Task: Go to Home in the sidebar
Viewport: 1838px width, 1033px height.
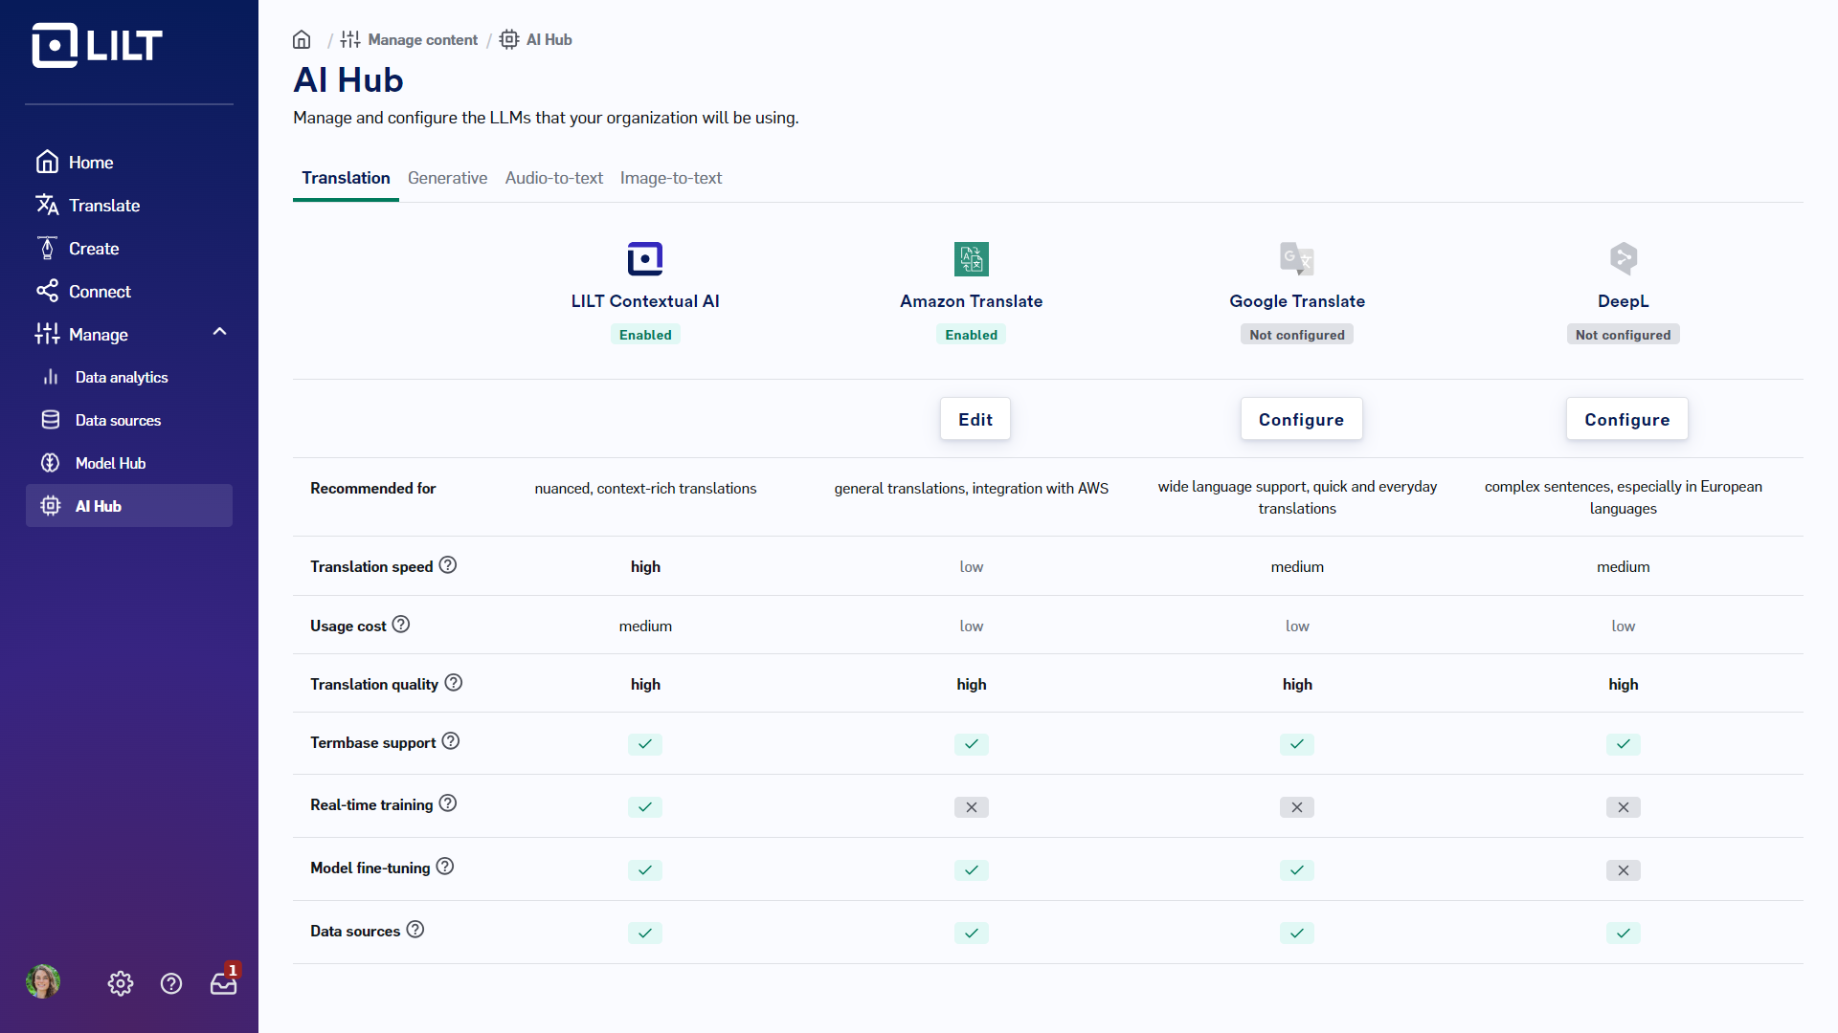Action: [129, 163]
